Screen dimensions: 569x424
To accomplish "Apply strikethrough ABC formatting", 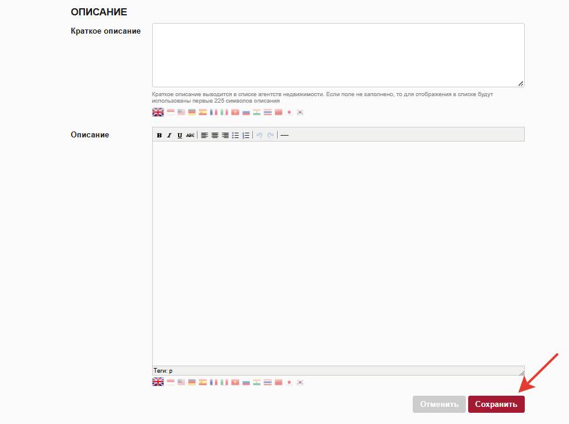I will (x=190, y=135).
